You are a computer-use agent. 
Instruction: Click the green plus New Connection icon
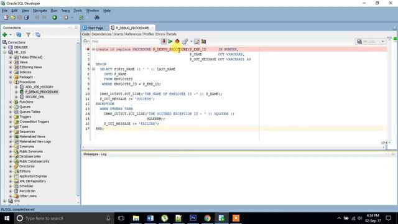(x=4, y=35)
